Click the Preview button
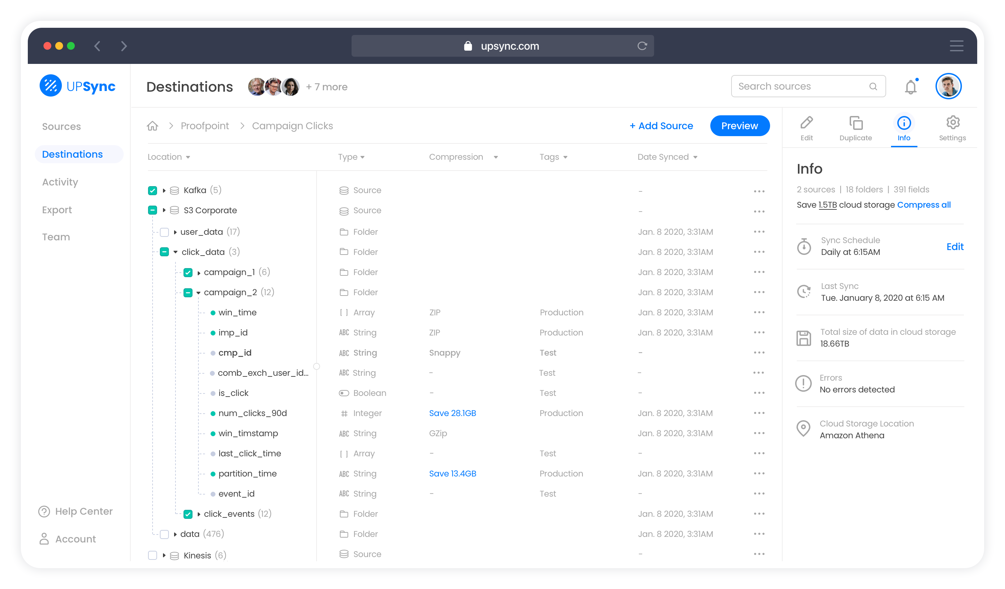This screenshot has height=589, width=1005. click(x=740, y=126)
